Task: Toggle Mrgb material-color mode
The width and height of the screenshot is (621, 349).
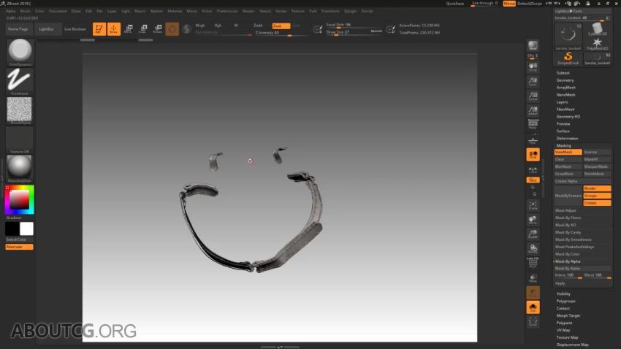Action: click(x=200, y=26)
